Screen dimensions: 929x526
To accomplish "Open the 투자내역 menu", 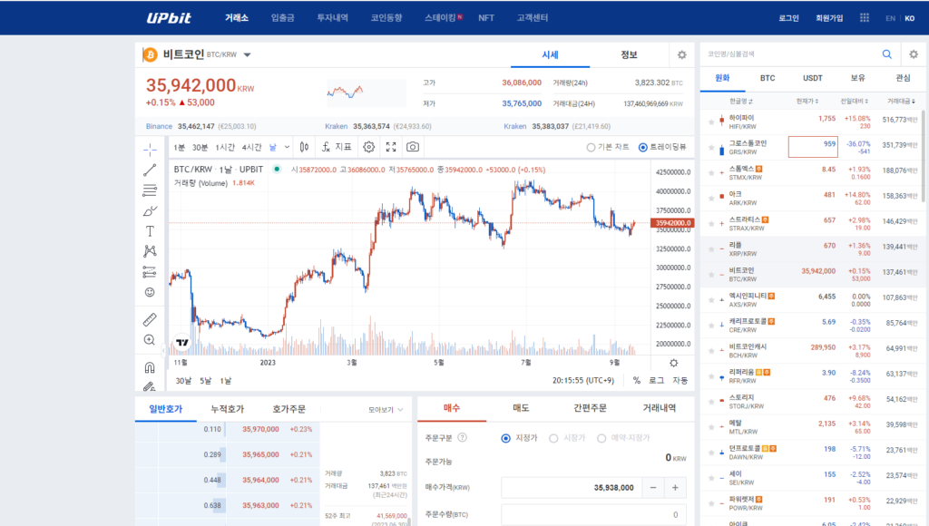I will click(332, 18).
